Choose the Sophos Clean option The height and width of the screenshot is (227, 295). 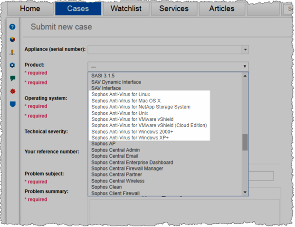click(x=106, y=187)
